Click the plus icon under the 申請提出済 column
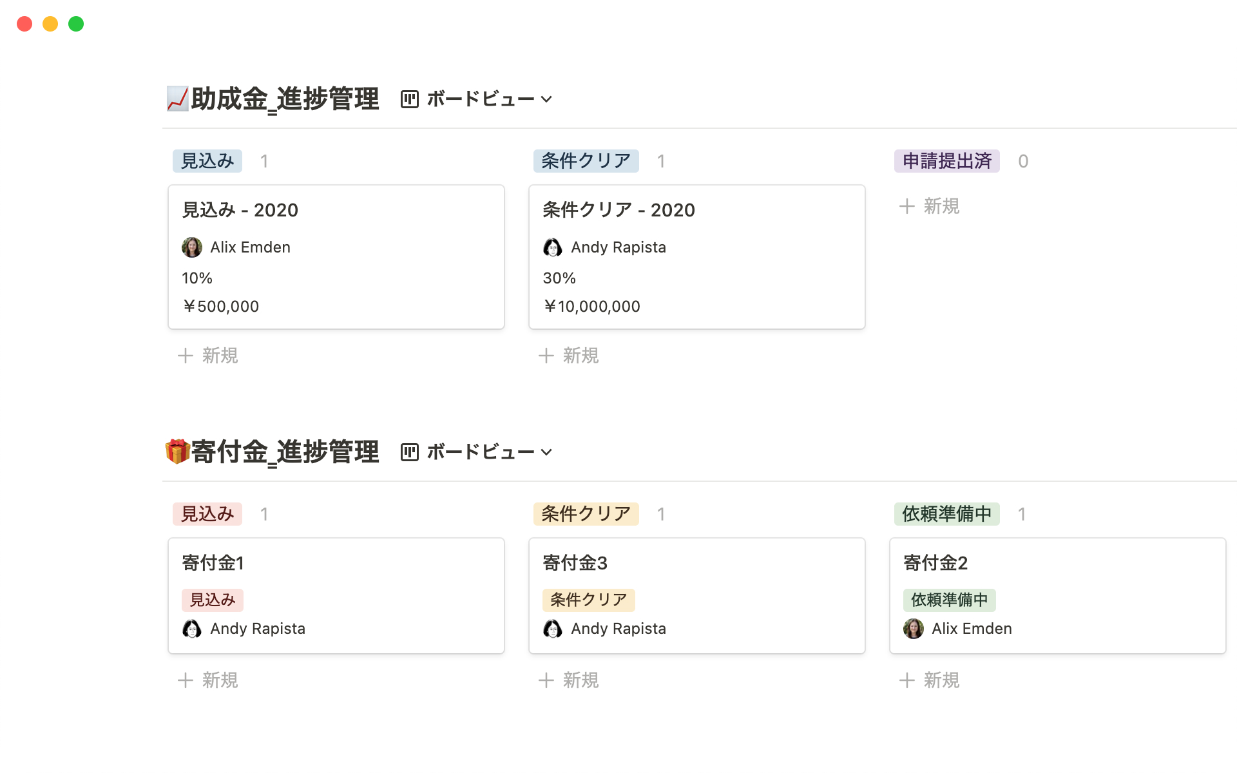1237x773 pixels. coord(907,206)
